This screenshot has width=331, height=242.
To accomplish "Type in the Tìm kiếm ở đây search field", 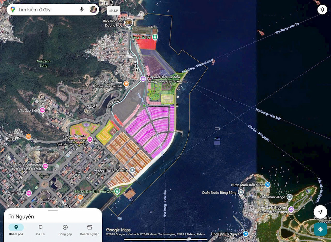I will [46, 10].
